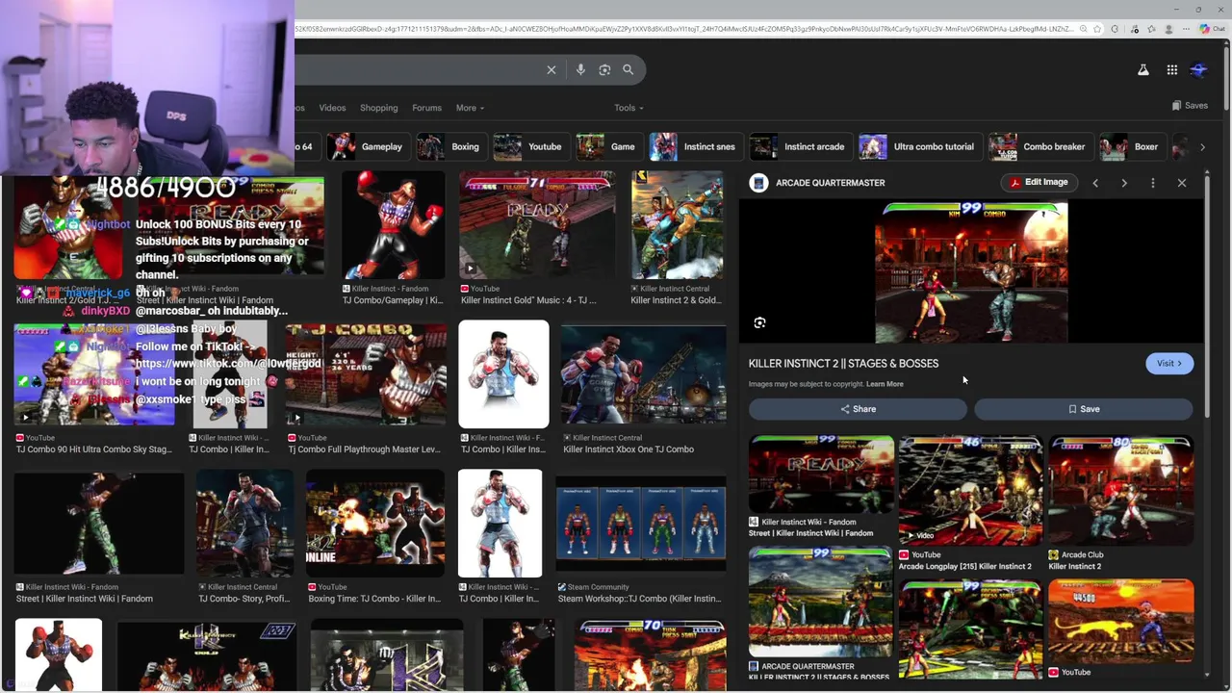Open the preview panel three-dot menu
The width and height of the screenshot is (1232, 693).
click(1153, 183)
